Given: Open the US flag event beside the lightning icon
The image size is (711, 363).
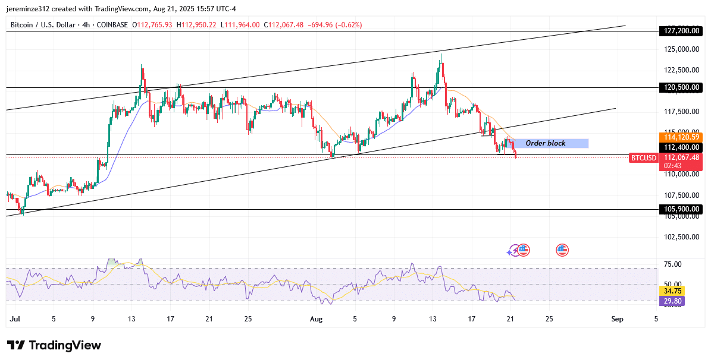Looking at the screenshot, I should click(x=524, y=250).
